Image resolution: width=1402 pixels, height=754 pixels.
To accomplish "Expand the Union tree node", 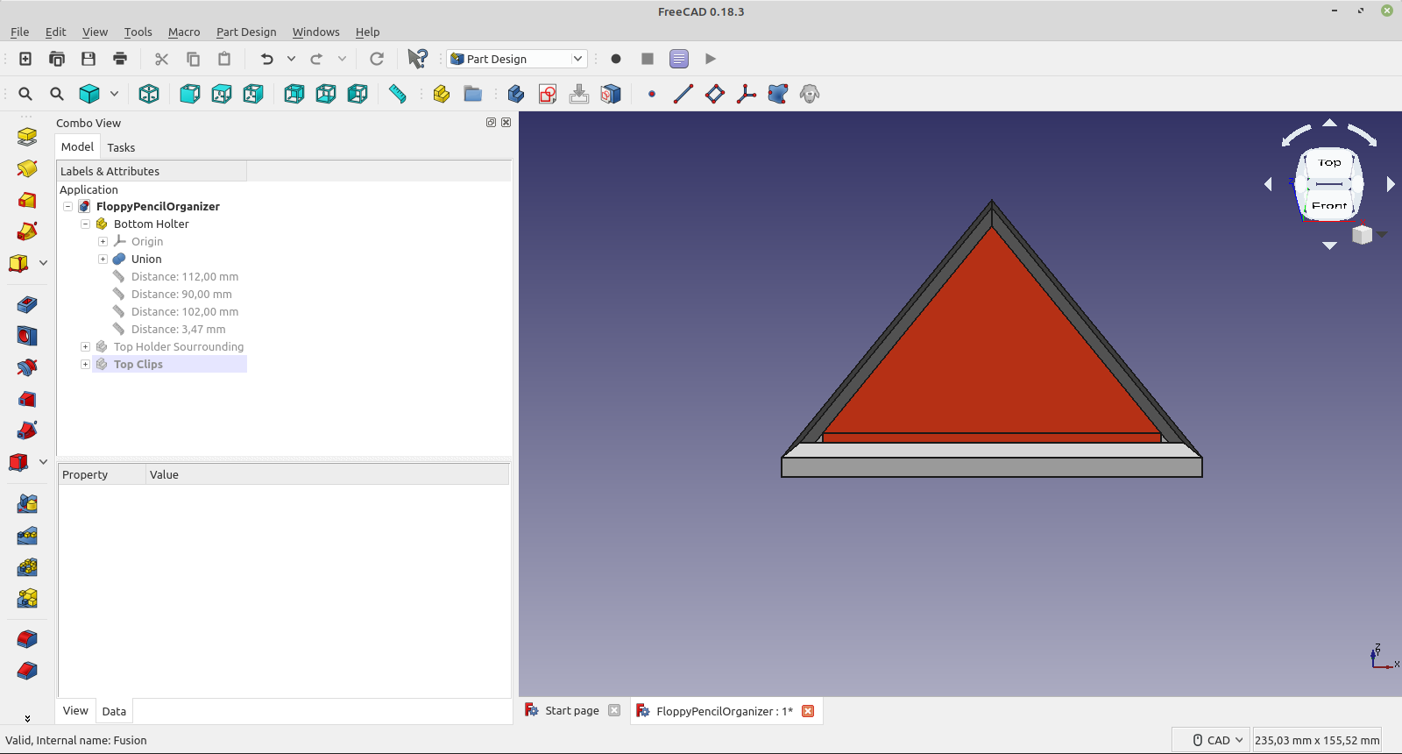I will click(103, 260).
